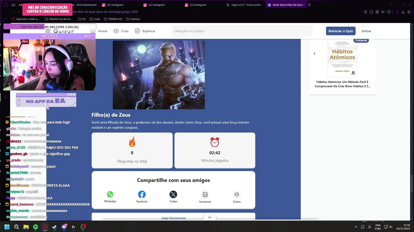Collapse the ad carousel with left chevron

point(314,53)
